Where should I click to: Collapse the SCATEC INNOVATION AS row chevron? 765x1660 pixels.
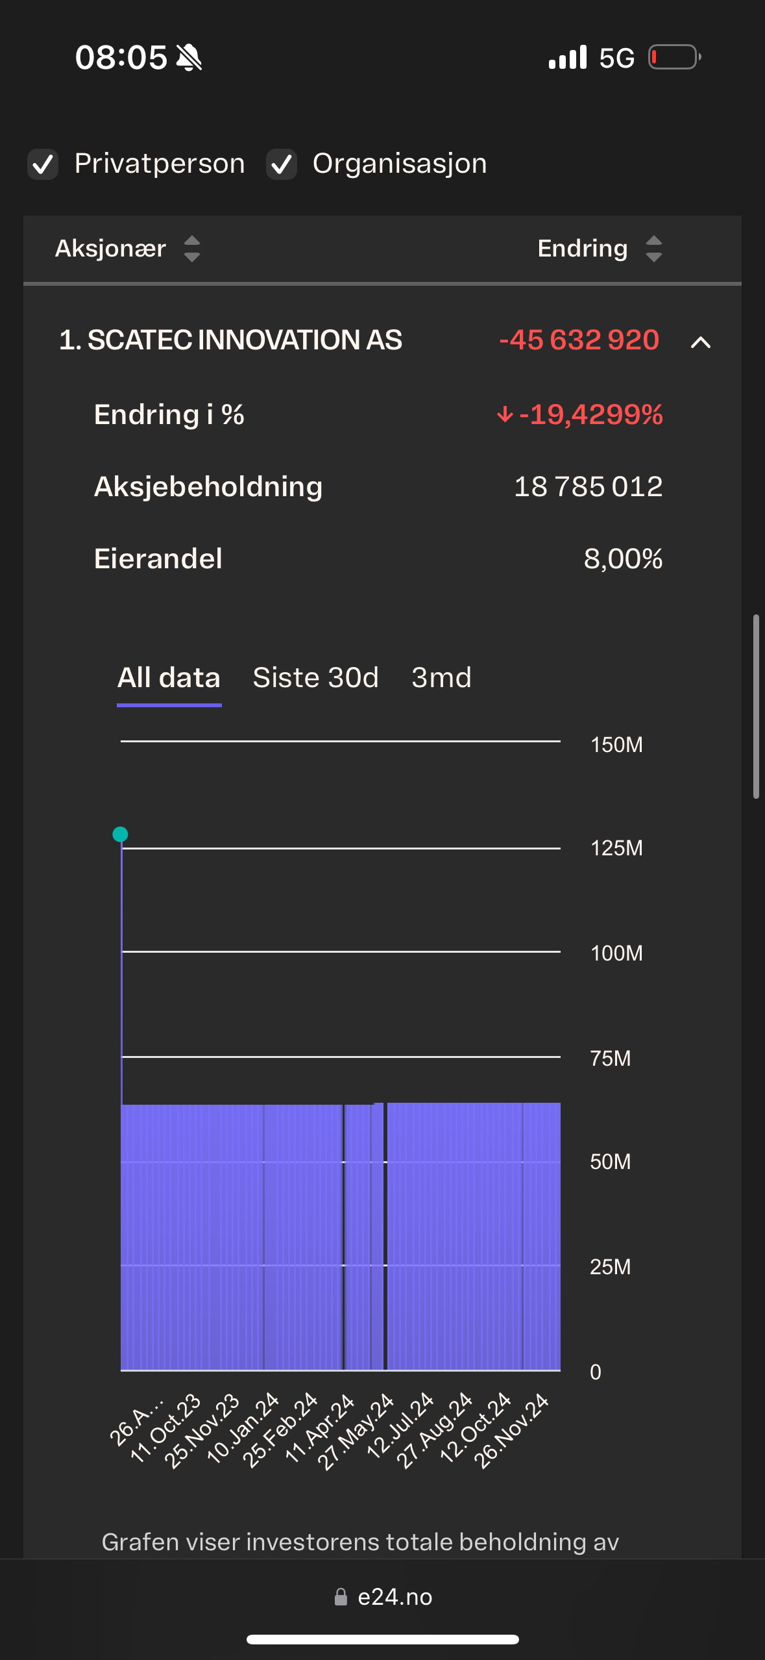click(701, 342)
